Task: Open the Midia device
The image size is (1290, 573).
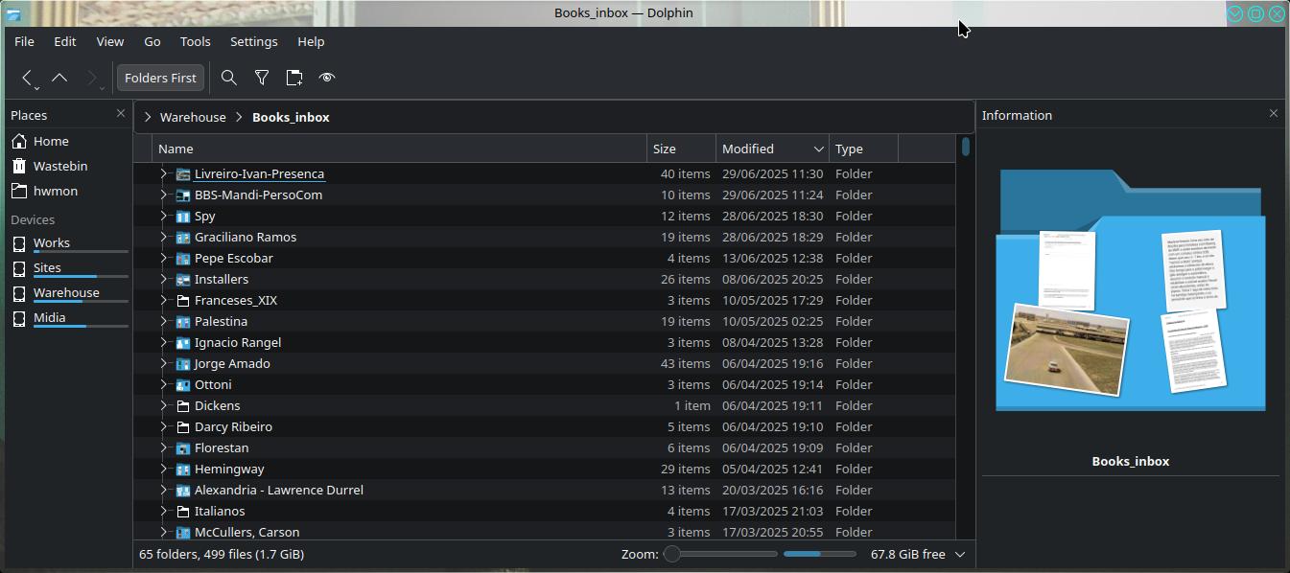Action: click(68, 318)
